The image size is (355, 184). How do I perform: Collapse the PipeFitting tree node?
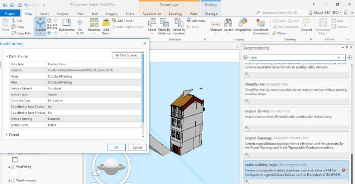point(9,167)
